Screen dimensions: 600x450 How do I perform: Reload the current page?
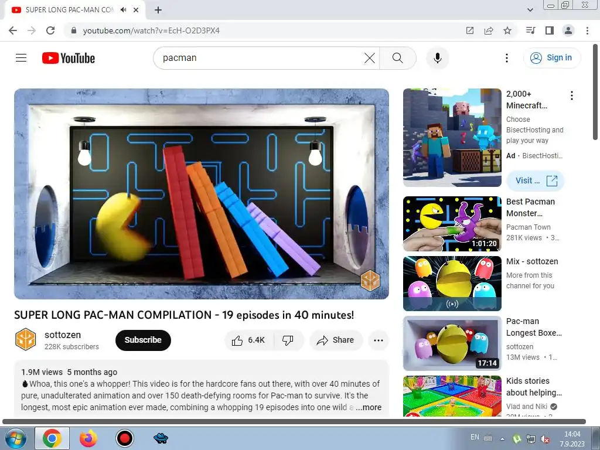click(x=50, y=30)
